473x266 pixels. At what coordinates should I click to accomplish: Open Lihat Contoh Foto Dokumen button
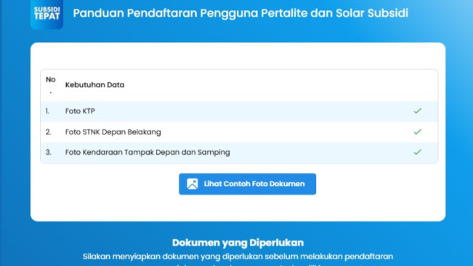coord(247,184)
